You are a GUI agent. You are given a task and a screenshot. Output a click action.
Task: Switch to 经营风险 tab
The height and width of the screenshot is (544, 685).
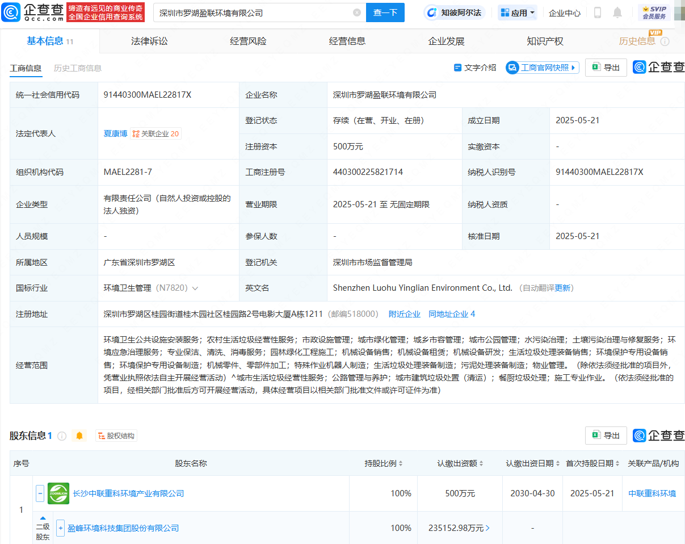click(x=248, y=41)
